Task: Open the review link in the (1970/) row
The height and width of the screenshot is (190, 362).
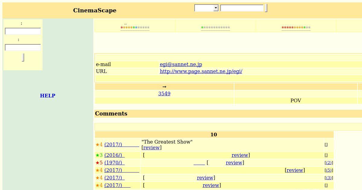Action: click(x=234, y=163)
